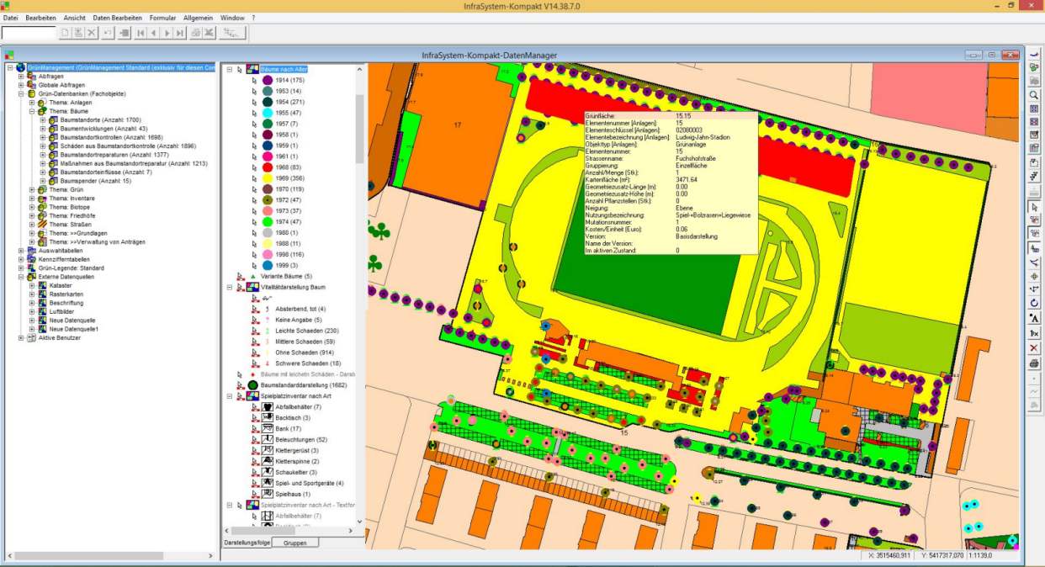Screen dimensions: 1045x567
Task: Switch to the 'Gruppen' tab
Action: [294, 543]
